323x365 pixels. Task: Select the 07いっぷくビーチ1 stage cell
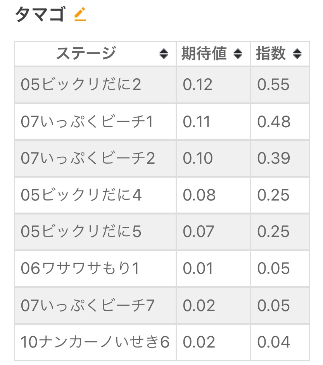(x=87, y=121)
